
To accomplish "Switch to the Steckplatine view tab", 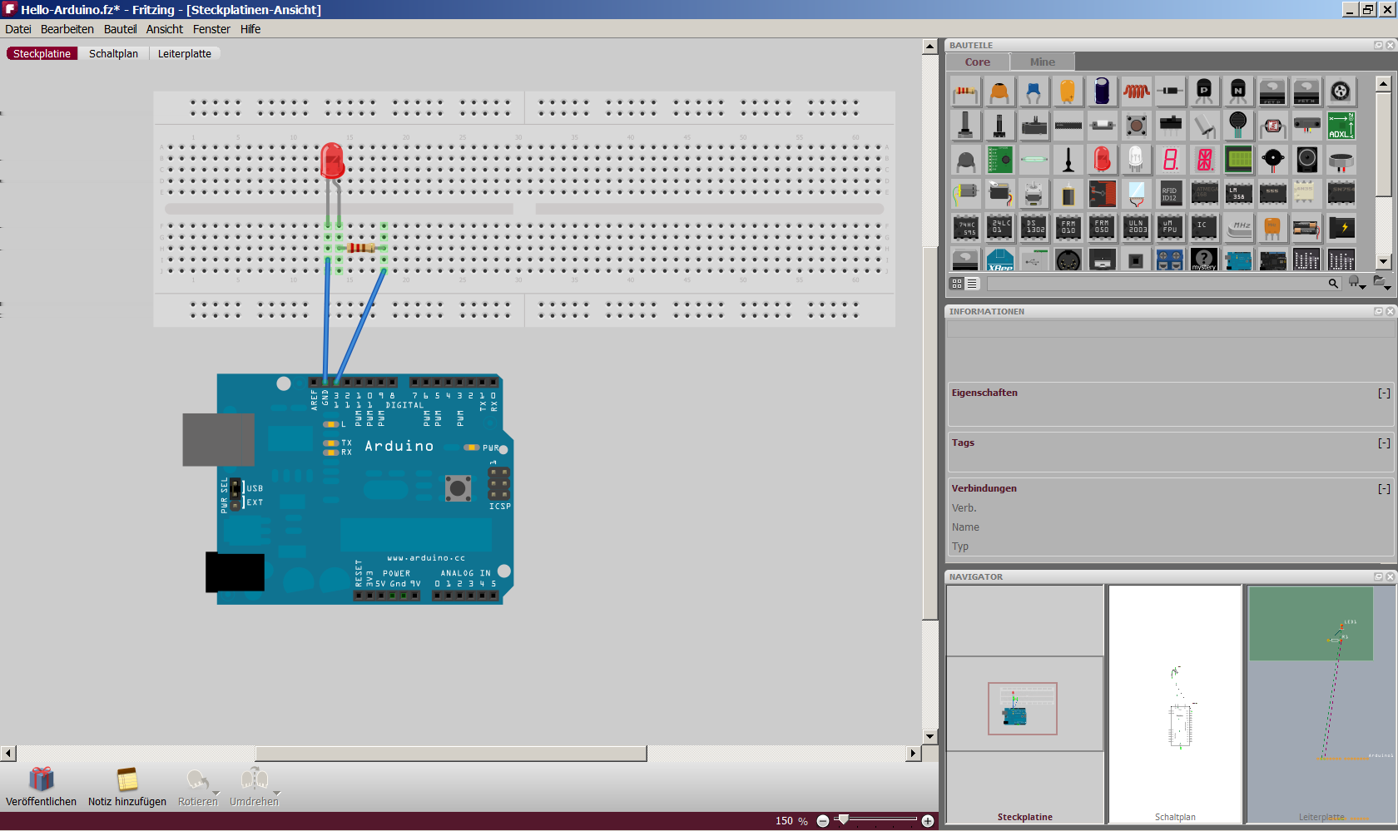I will [x=42, y=53].
